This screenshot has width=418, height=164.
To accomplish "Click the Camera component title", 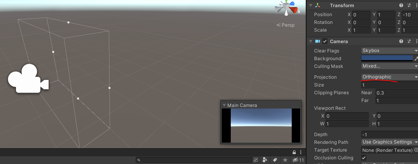I will click(339, 41).
